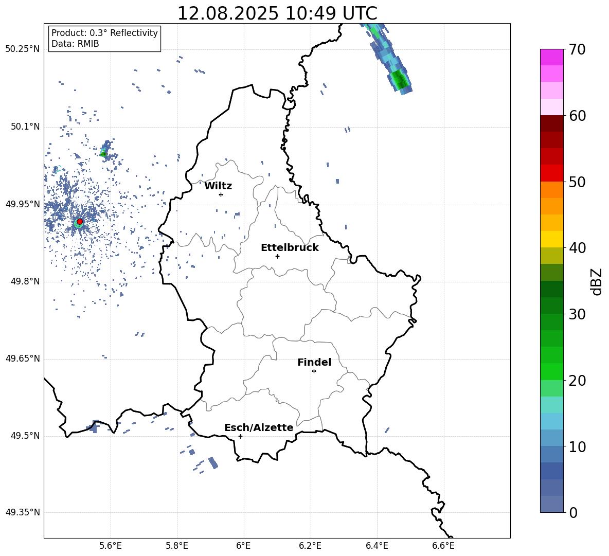The width and height of the screenshot is (609, 556).
Task: Click the 49.65°N latitude label
Action: click(x=23, y=358)
